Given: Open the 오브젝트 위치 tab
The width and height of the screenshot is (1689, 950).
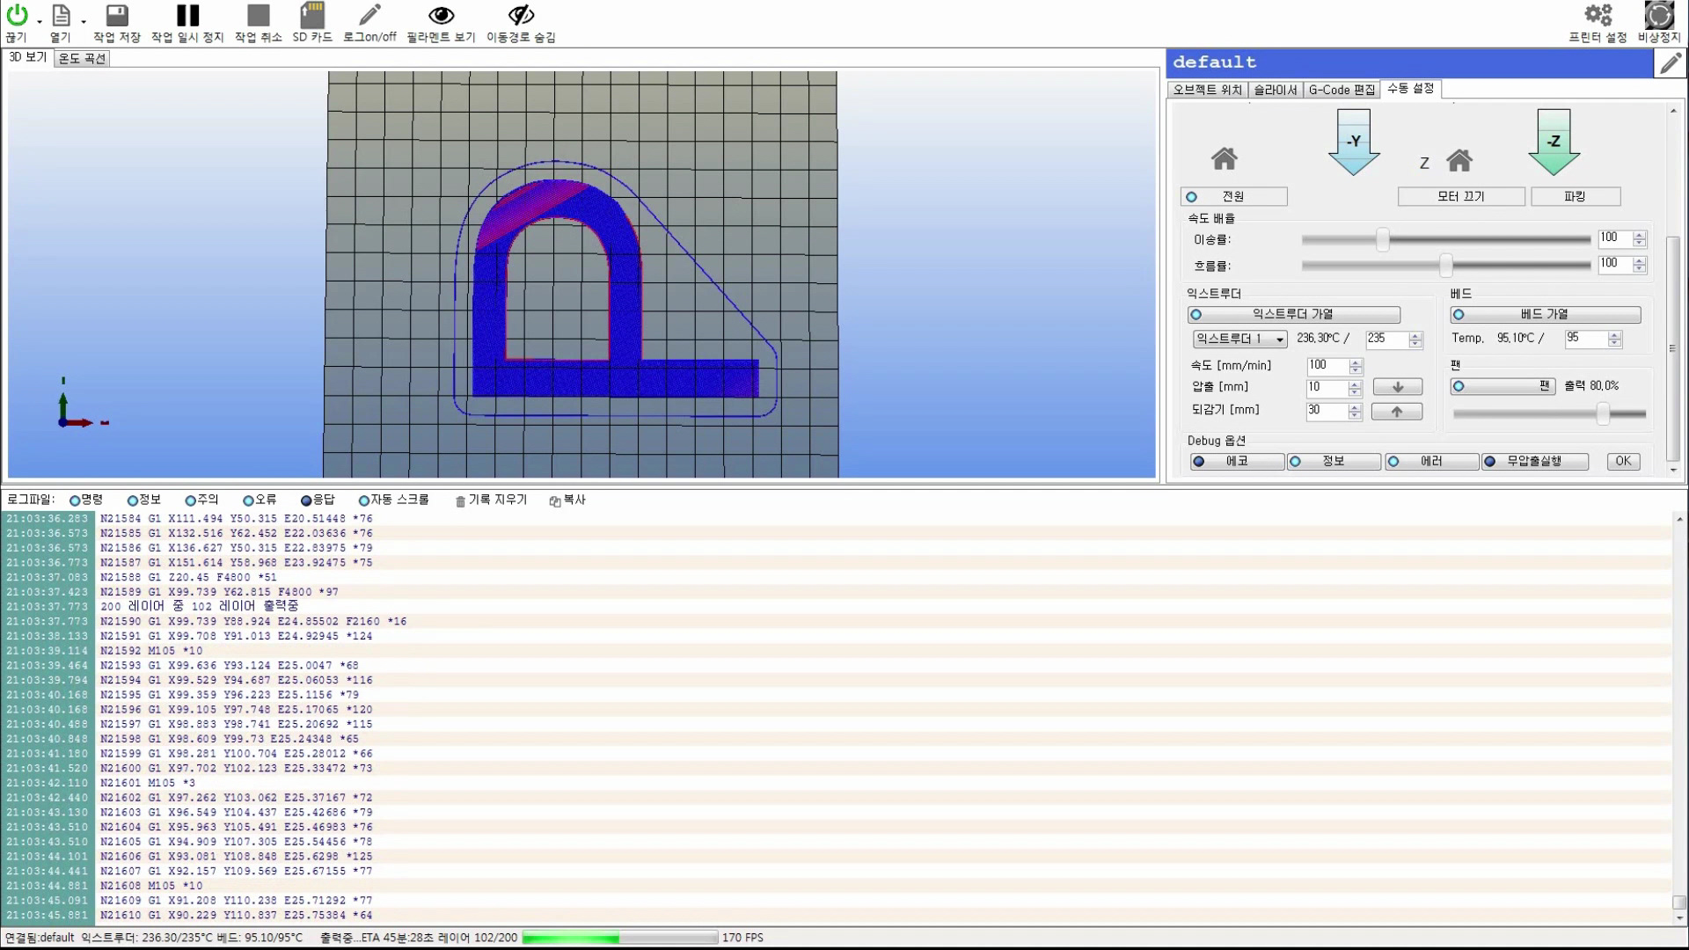Looking at the screenshot, I should [x=1207, y=90].
